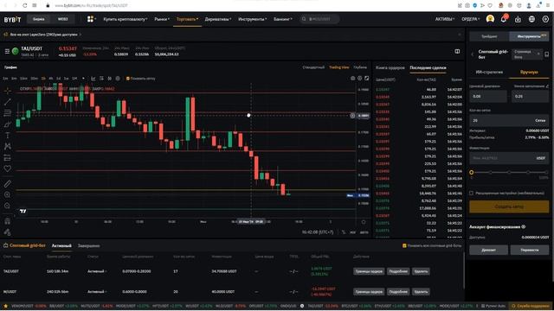Click Create bot button
Viewport: 554px width, 311px height.
coord(509,206)
